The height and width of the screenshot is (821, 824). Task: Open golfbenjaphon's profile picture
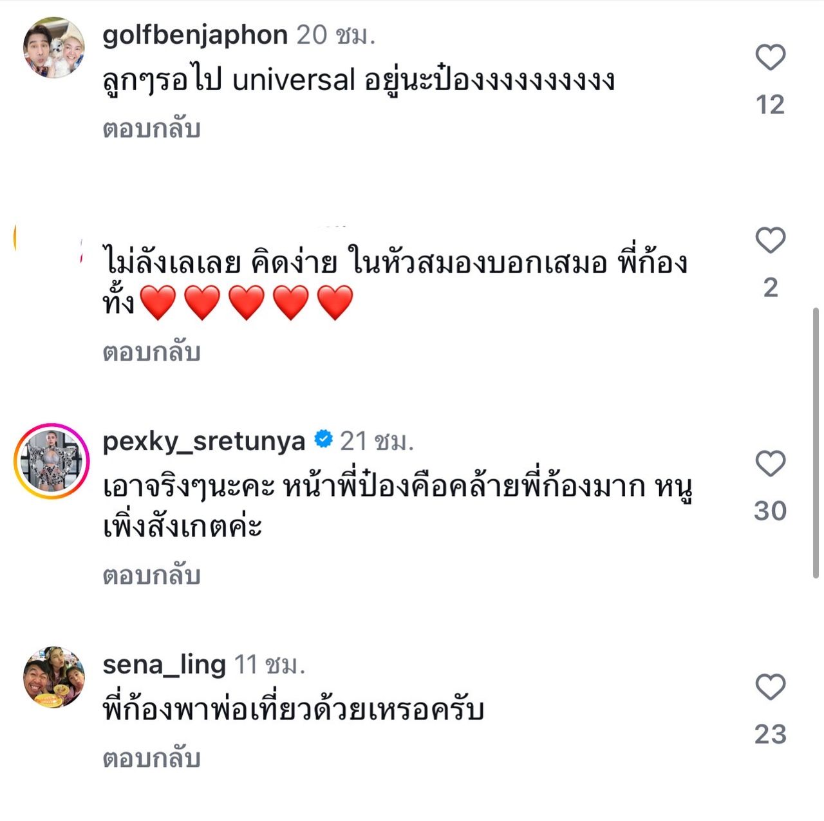[54, 48]
